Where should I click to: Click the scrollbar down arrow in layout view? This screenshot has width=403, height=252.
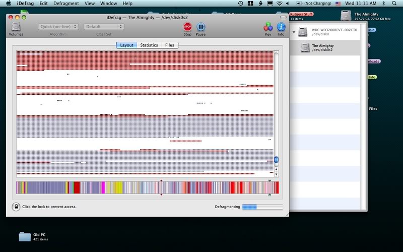276,174
